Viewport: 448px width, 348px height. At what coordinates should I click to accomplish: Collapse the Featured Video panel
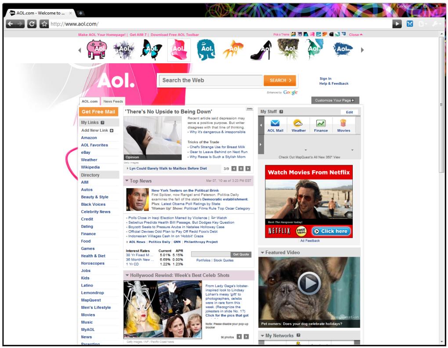tap(262, 253)
